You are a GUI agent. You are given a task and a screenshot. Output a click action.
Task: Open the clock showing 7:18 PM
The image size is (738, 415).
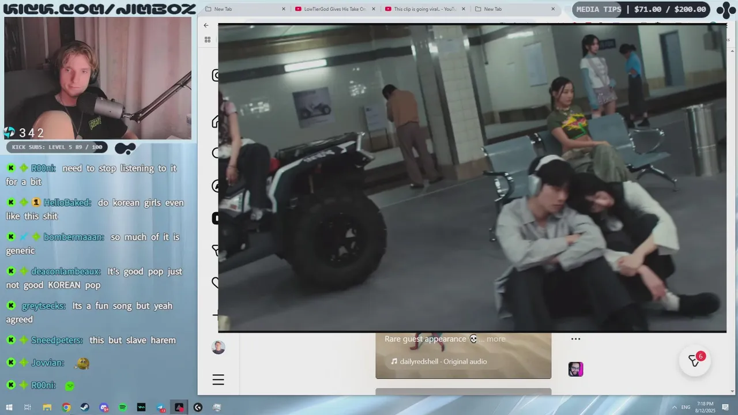click(705, 407)
